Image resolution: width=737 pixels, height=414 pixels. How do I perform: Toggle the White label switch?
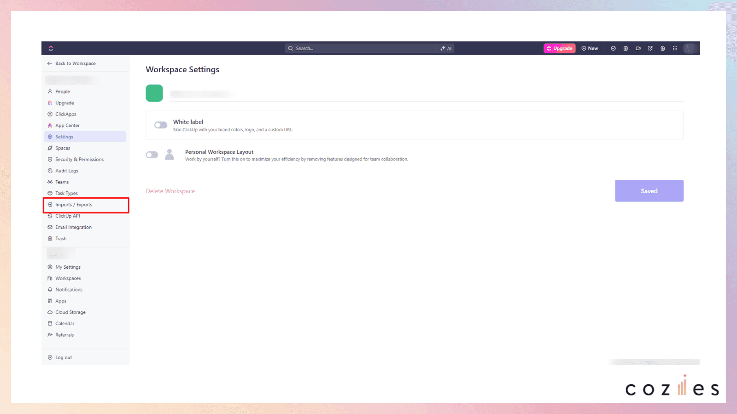161,125
